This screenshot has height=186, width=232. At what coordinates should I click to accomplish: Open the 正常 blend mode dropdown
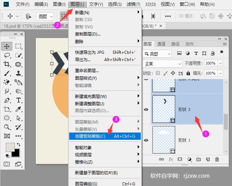[x=162, y=64]
